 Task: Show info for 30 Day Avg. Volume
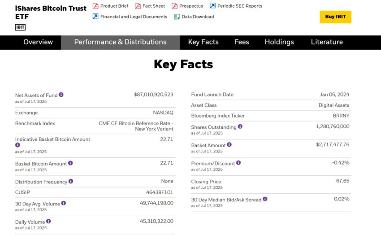click(63, 203)
